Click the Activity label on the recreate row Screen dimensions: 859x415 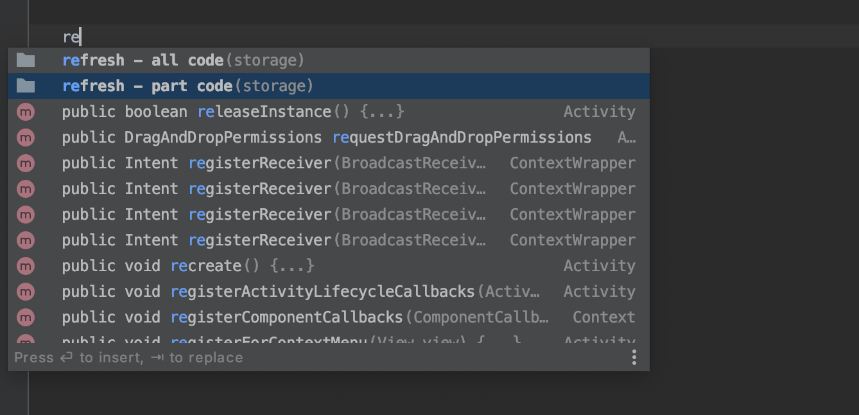pyautogui.click(x=599, y=266)
